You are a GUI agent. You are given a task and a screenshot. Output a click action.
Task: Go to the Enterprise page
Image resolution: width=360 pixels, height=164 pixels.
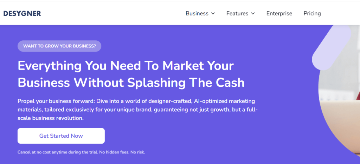coord(279,13)
